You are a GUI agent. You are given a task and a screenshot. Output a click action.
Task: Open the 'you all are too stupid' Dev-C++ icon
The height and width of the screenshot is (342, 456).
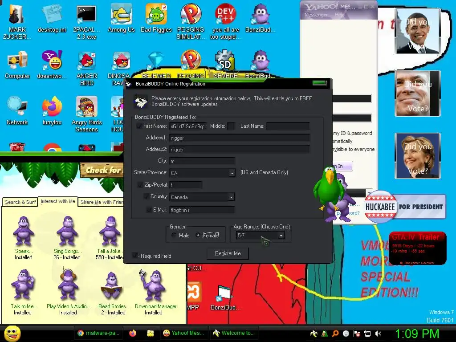pyautogui.click(x=225, y=21)
